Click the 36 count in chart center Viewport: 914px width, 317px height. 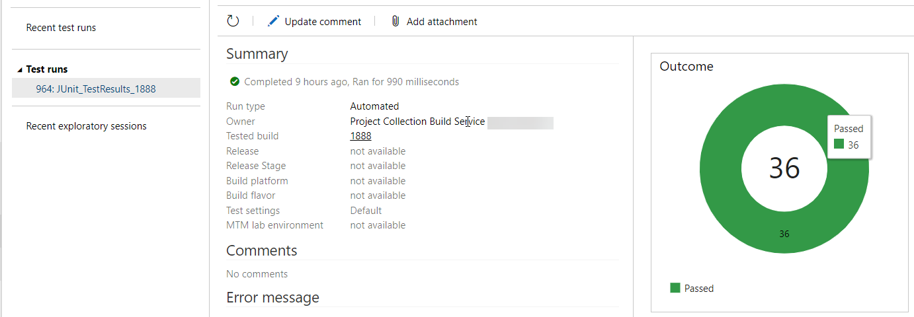point(784,168)
